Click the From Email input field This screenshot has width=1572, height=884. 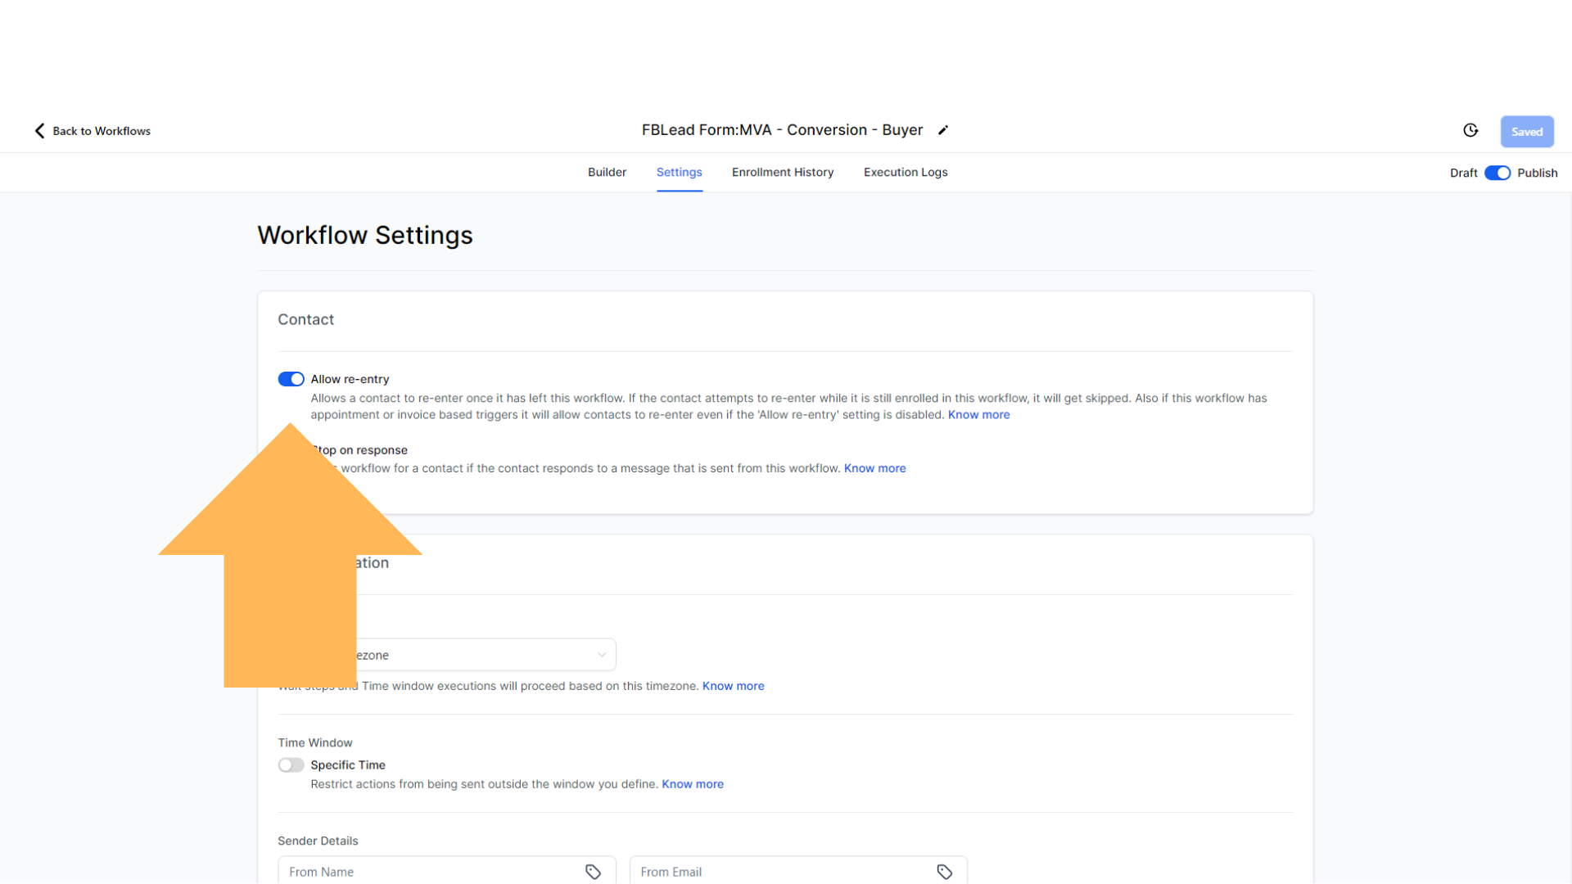pyautogui.click(x=798, y=871)
